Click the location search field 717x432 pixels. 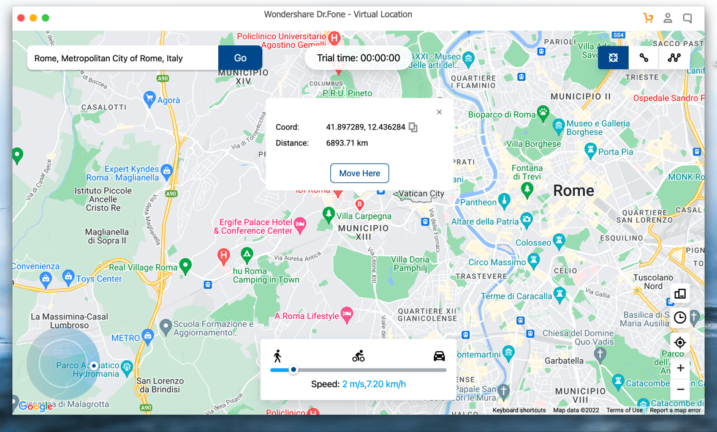point(123,58)
